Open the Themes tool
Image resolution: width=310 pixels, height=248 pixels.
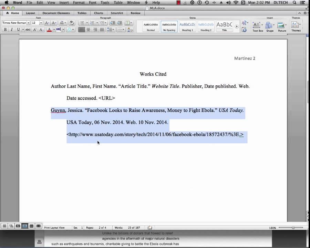pyautogui.click(x=295, y=25)
